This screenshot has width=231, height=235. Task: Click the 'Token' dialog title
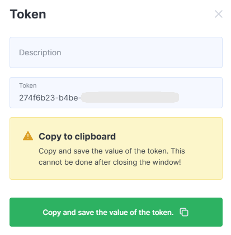point(28,14)
